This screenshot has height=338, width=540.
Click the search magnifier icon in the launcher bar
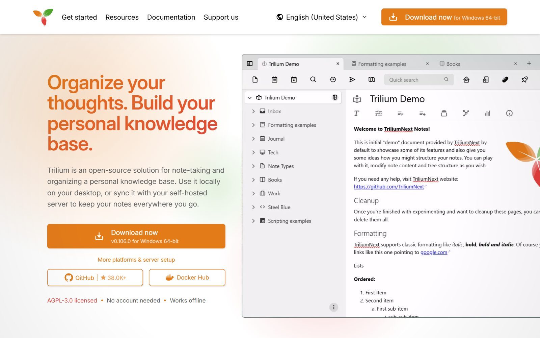pyautogui.click(x=313, y=79)
